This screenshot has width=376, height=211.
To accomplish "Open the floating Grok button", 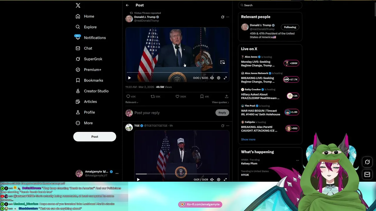I will (367, 162).
